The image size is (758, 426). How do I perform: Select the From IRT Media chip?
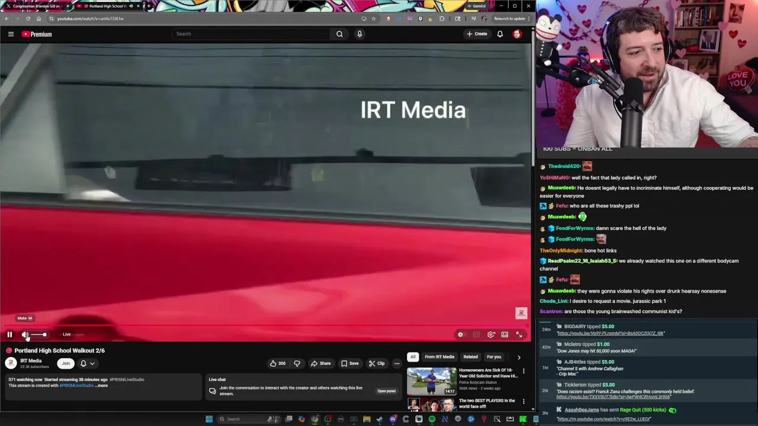coord(439,357)
